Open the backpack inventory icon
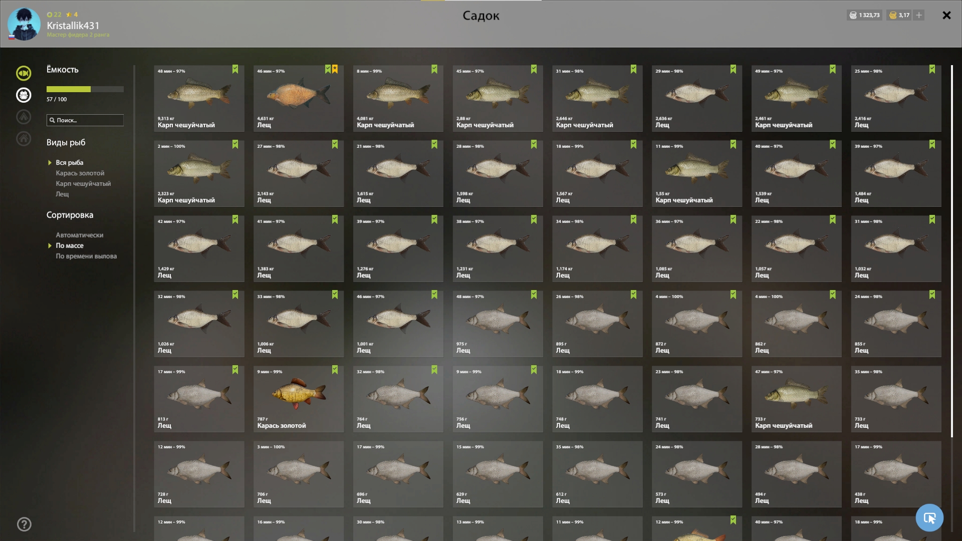The image size is (962, 541). [24, 95]
